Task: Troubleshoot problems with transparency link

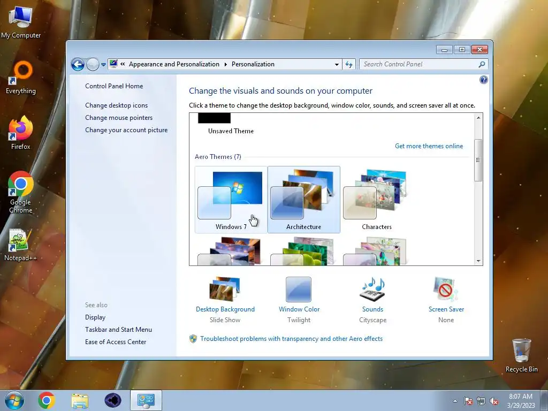Action: [x=291, y=339]
